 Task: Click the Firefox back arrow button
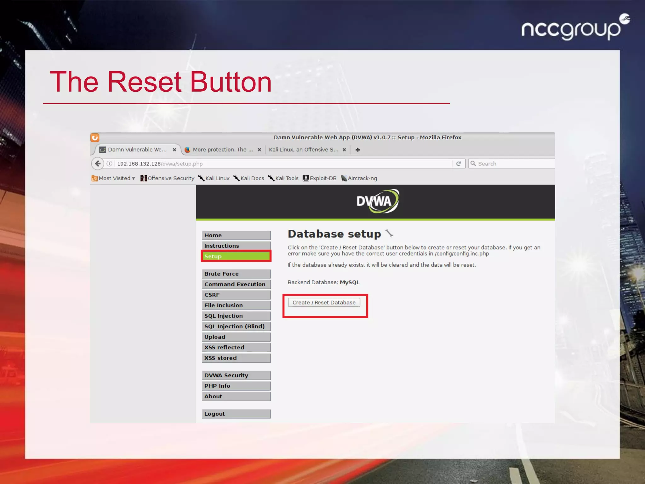98,164
